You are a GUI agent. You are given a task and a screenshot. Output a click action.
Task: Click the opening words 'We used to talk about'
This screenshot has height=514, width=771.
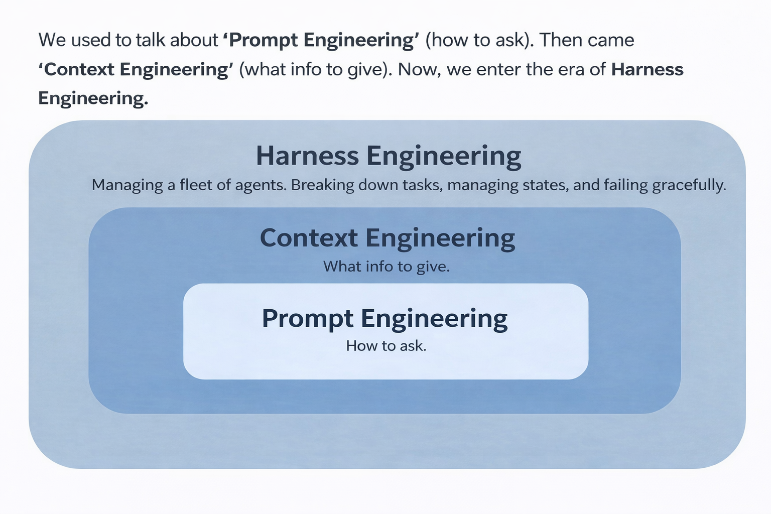pyautogui.click(x=128, y=40)
